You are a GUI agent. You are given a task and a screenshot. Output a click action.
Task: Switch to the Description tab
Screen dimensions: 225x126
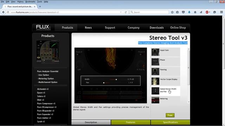click(91, 122)
